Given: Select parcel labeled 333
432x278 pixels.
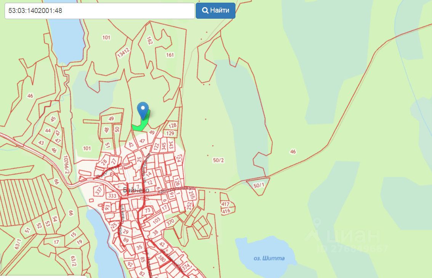Looking at the screenshot, I should click(112, 196).
